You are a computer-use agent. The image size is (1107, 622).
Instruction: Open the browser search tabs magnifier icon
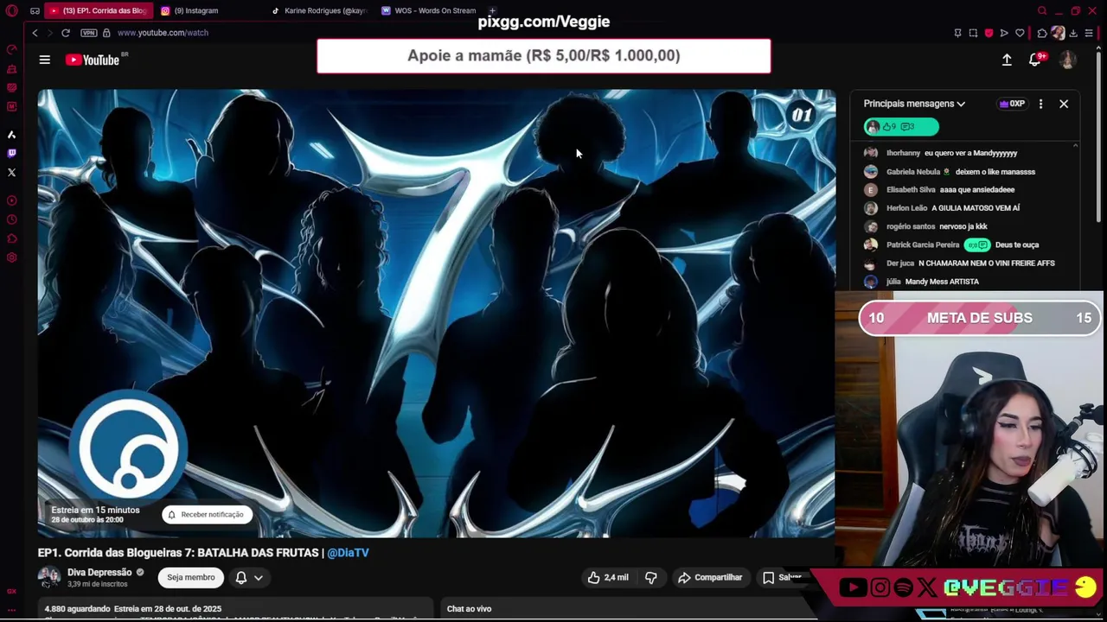click(1042, 10)
